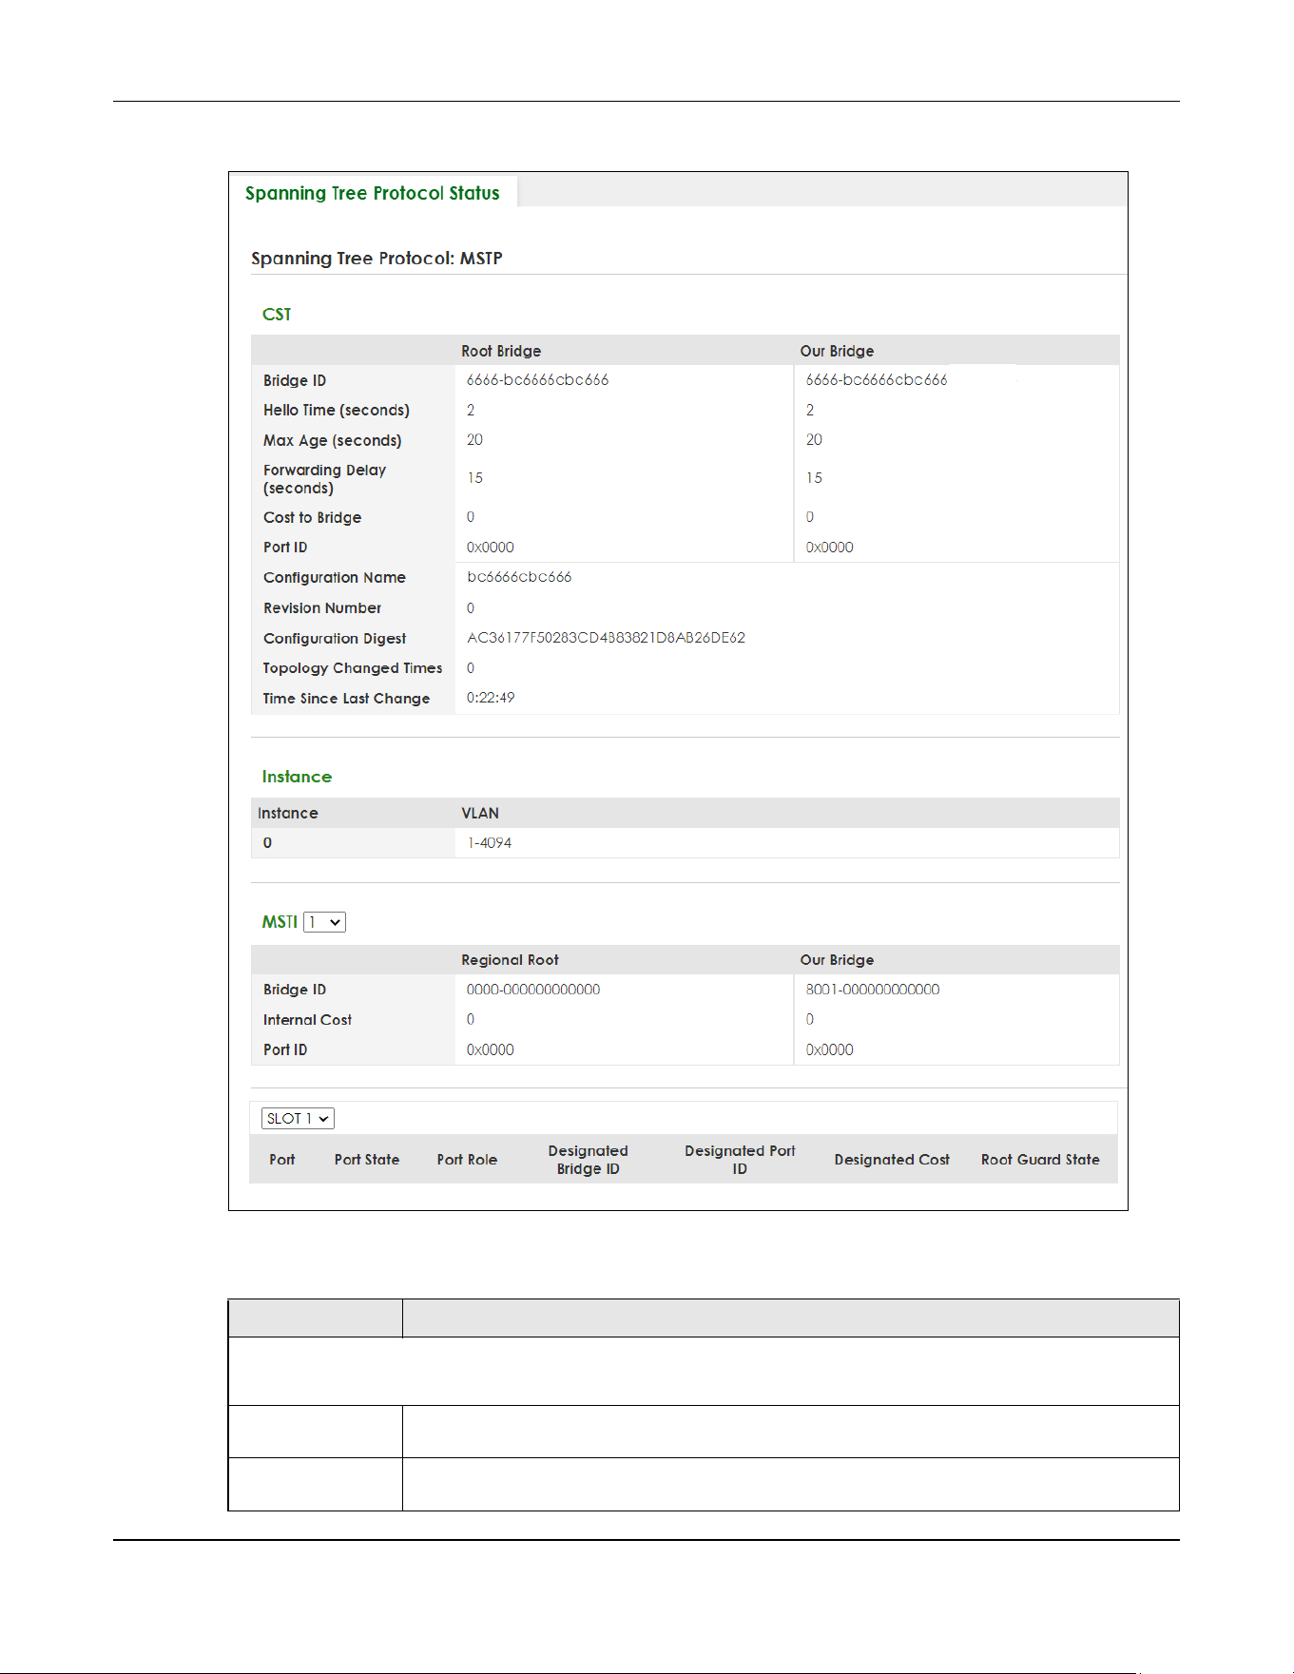Click the Port Role column header

point(467,1160)
